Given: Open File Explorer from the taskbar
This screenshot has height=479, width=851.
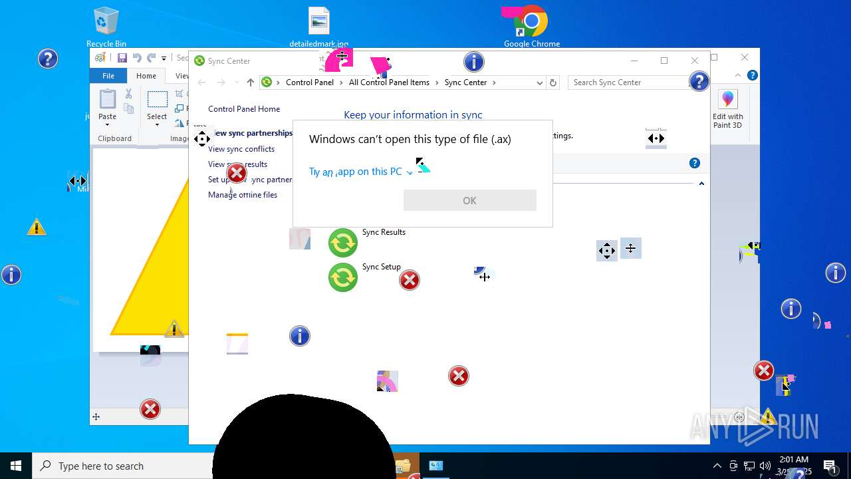Looking at the screenshot, I should 403,466.
